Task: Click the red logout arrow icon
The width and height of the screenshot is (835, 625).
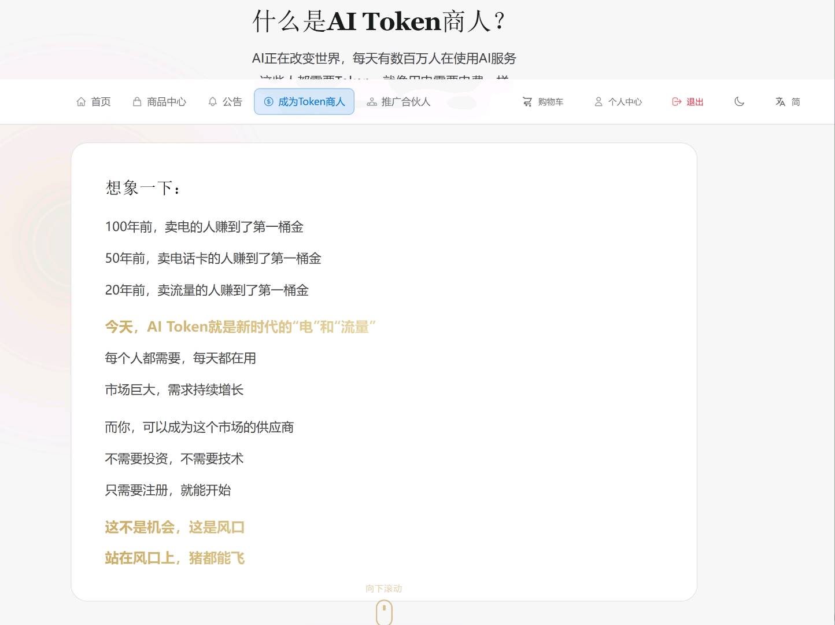Action: (677, 102)
